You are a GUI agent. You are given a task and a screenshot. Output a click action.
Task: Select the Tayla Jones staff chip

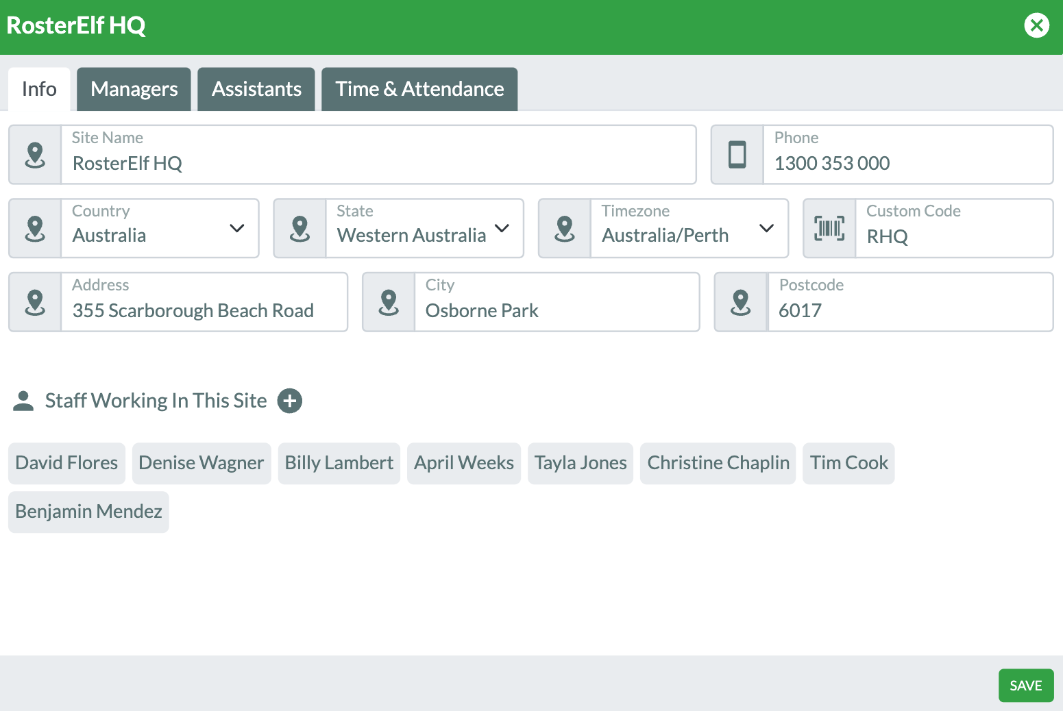tap(581, 463)
